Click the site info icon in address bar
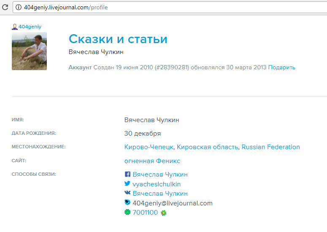 pos(18,7)
